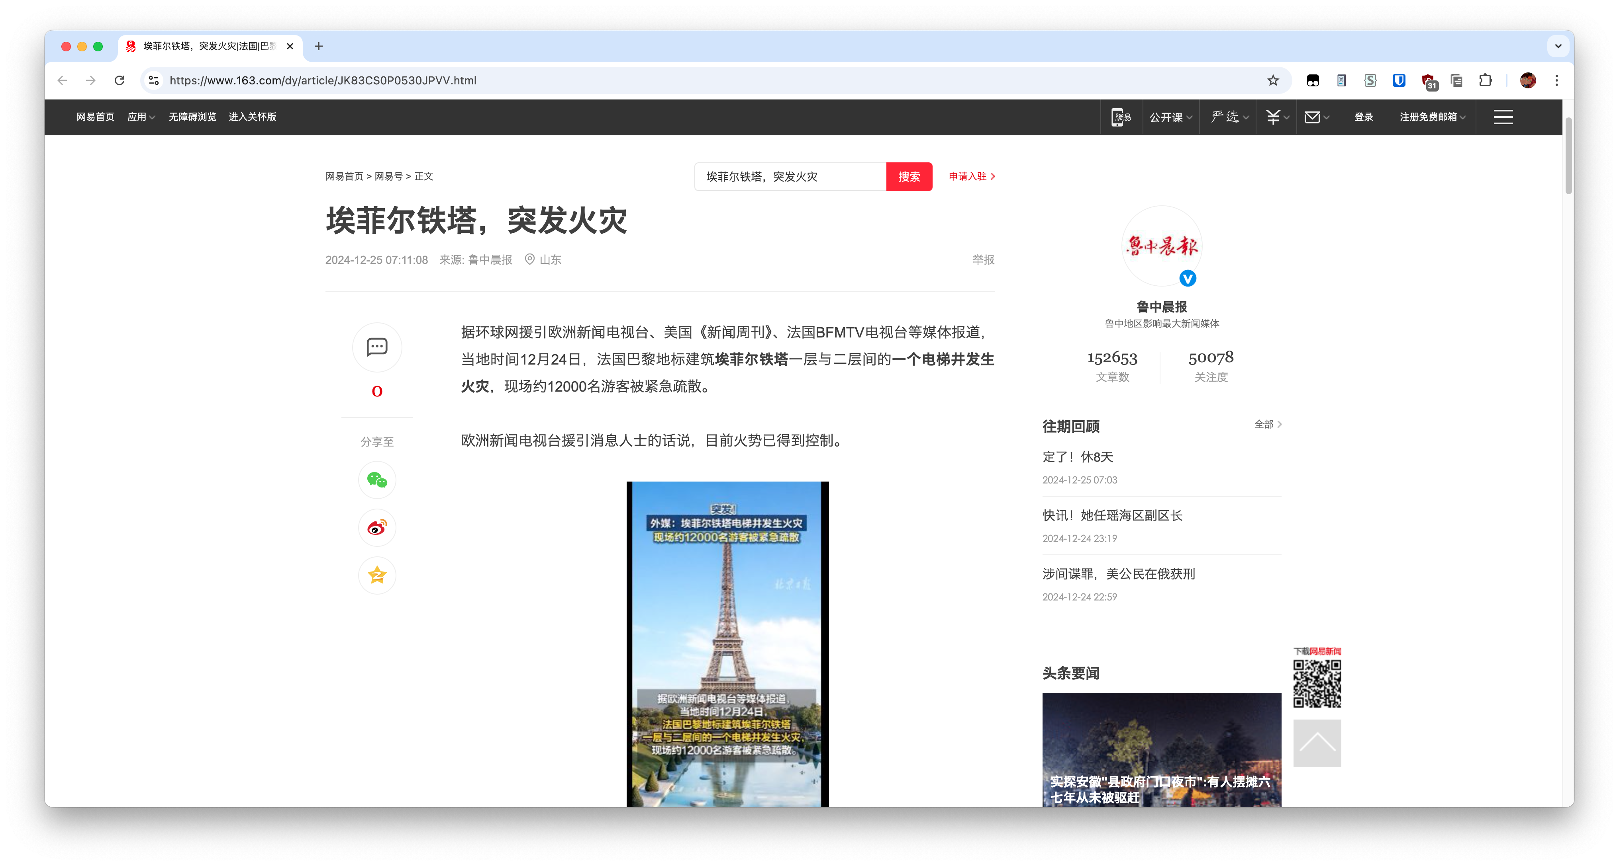Viewport: 1619px width, 866px height.
Task: Open NetEase mail icon in top bar
Action: [1313, 117]
